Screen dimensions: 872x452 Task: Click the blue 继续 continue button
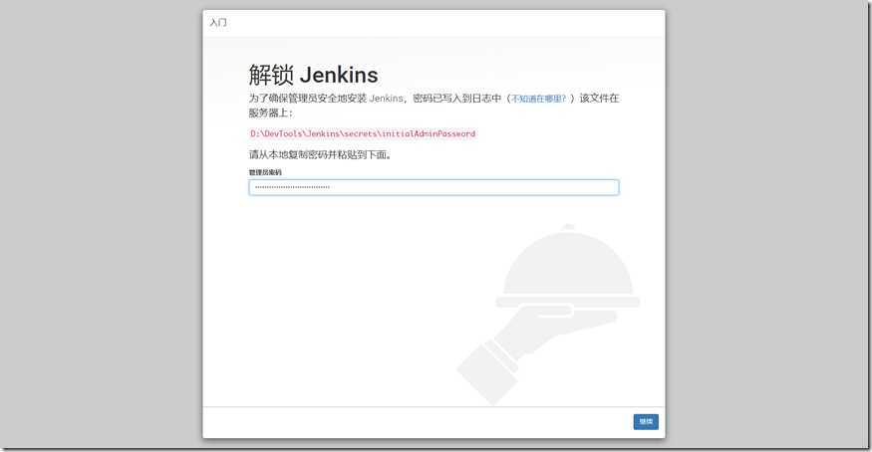[646, 421]
